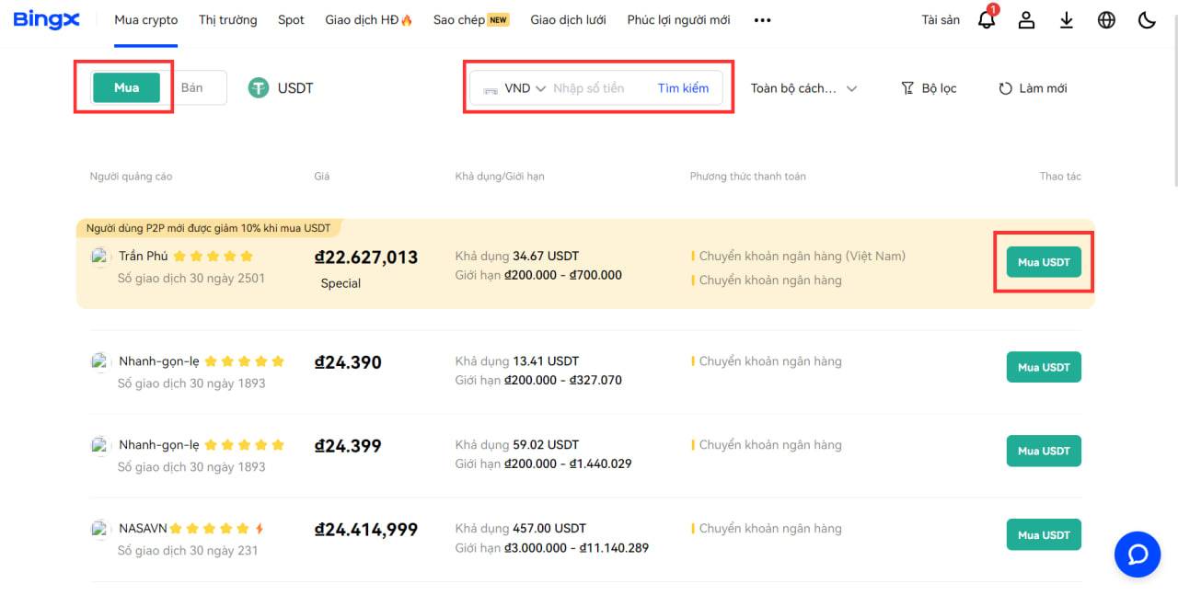Go to Thị trường markets
The height and width of the screenshot is (595, 1178).
(x=228, y=20)
